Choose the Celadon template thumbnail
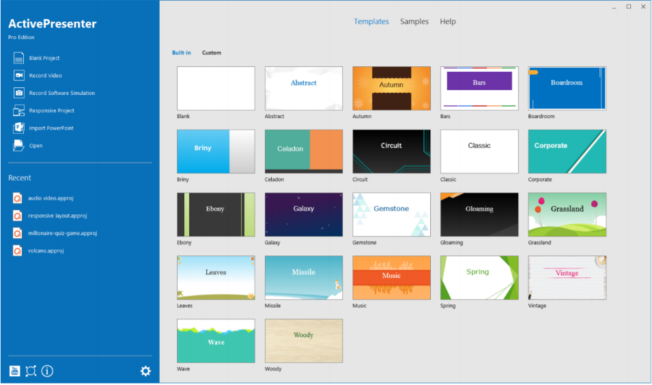This screenshot has width=652, height=385. coord(304,152)
